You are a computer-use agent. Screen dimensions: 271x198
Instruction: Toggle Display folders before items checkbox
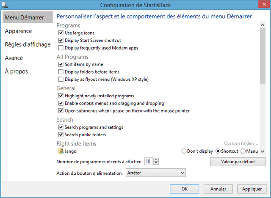point(61,72)
